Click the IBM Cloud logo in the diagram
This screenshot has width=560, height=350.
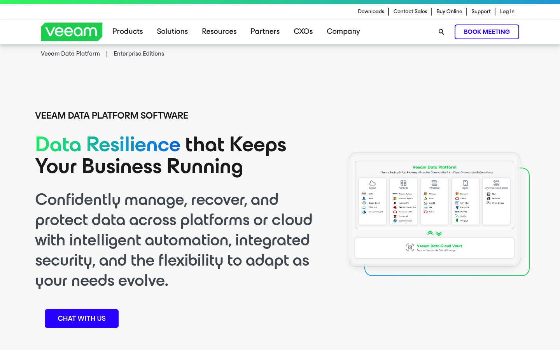364,207
